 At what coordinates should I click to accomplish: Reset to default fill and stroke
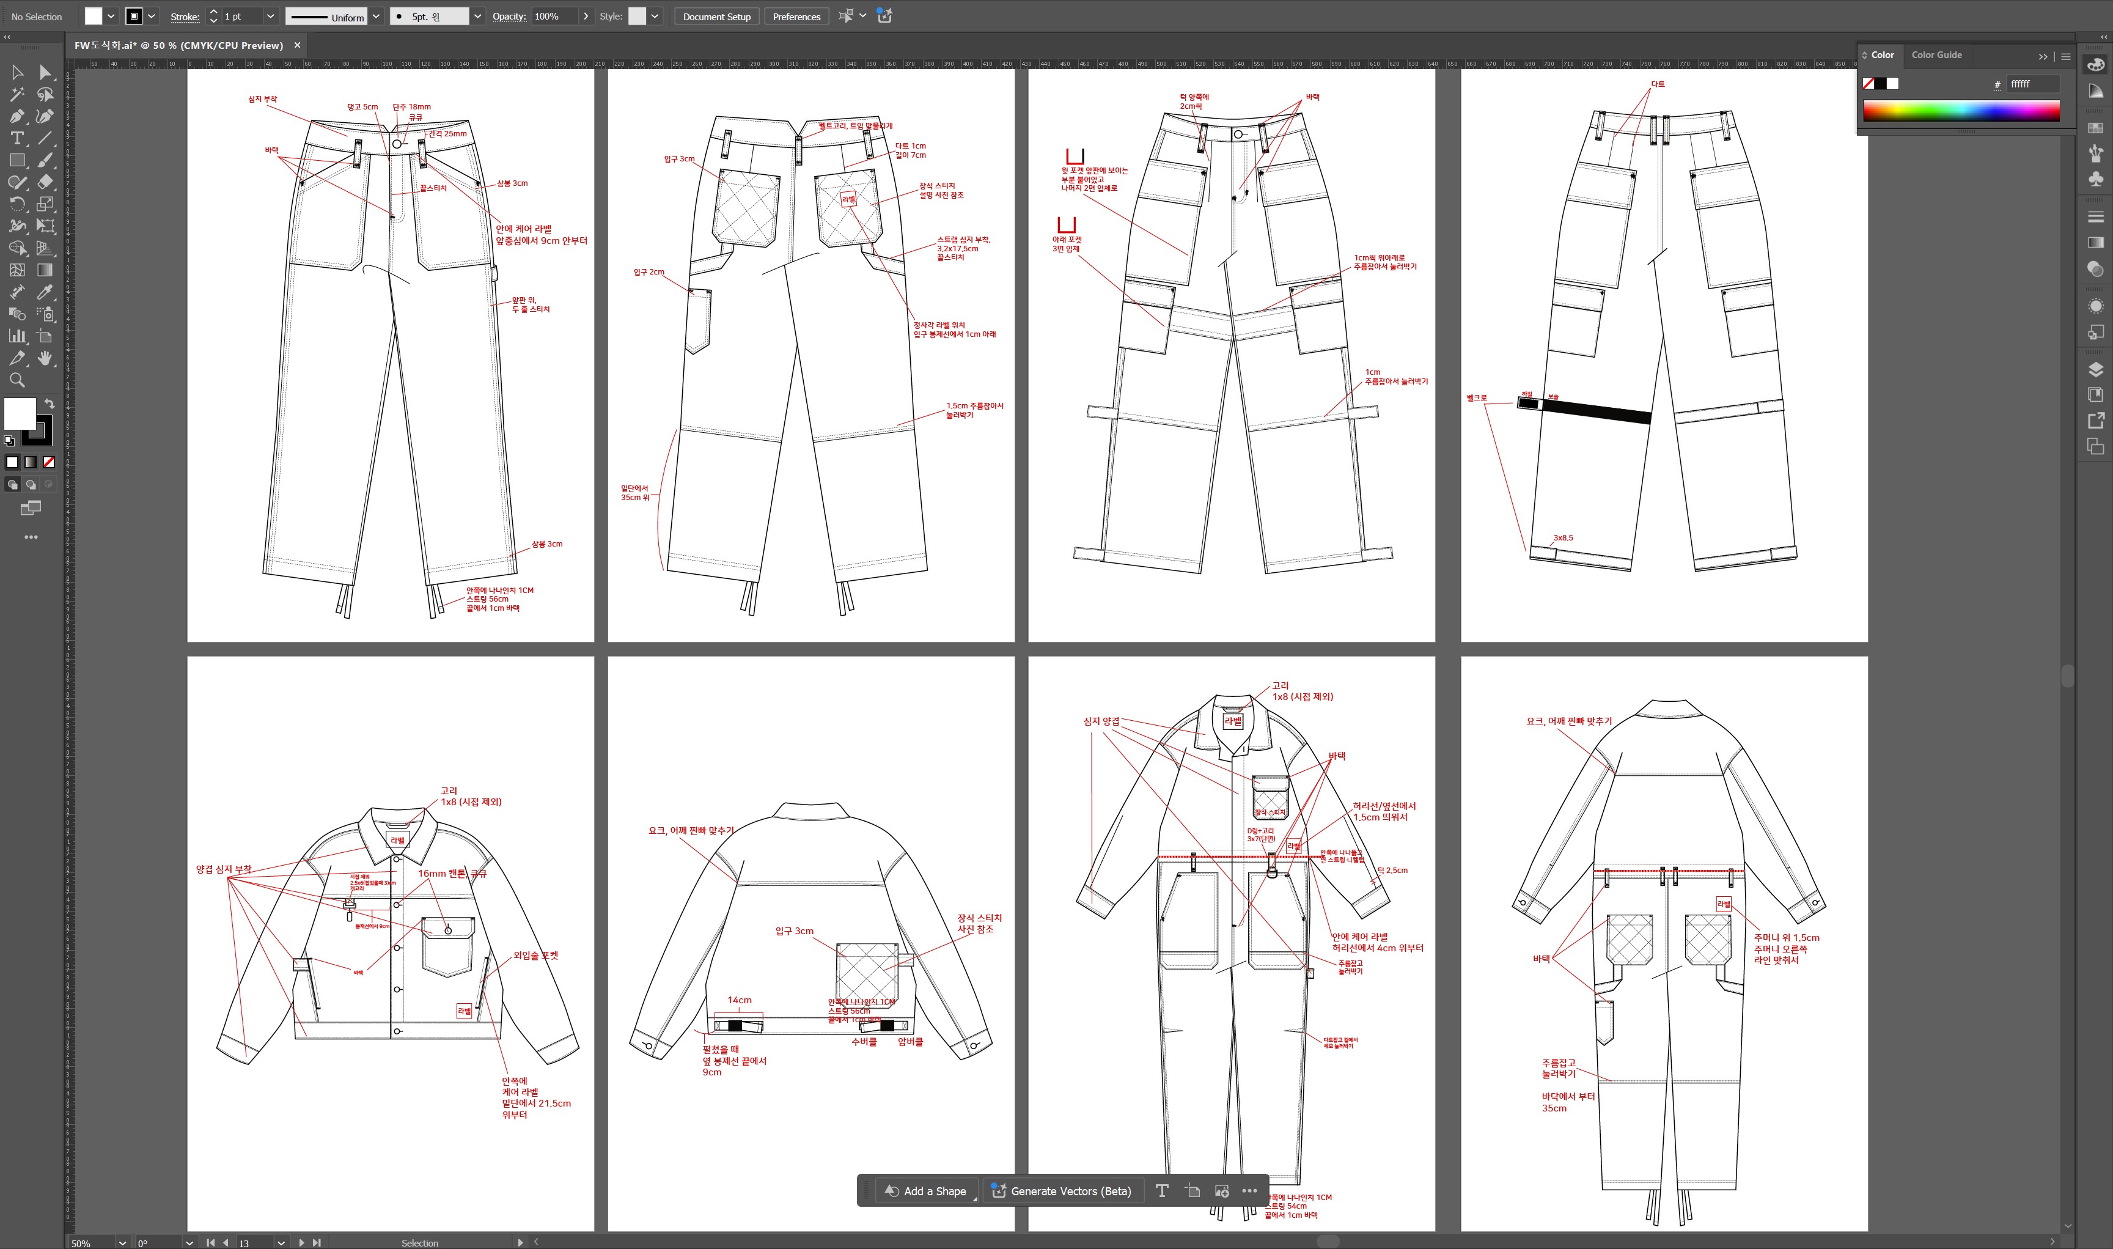9,440
